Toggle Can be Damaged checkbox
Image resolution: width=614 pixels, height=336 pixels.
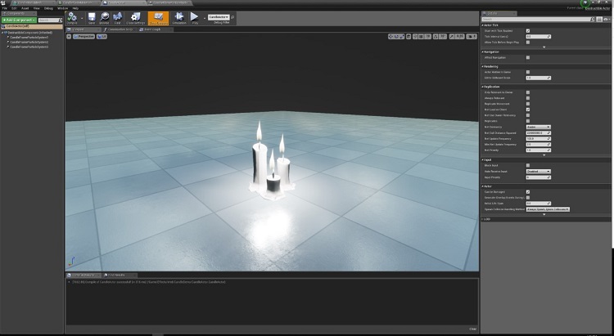[x=528, y=191]
